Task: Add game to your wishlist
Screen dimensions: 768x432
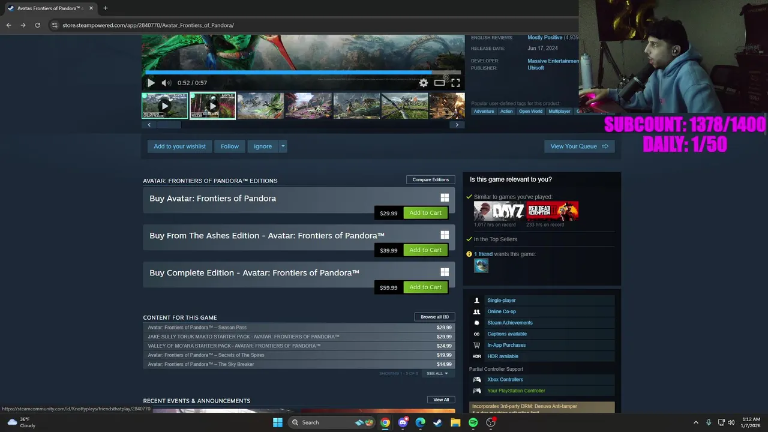Action: point(179,146)
